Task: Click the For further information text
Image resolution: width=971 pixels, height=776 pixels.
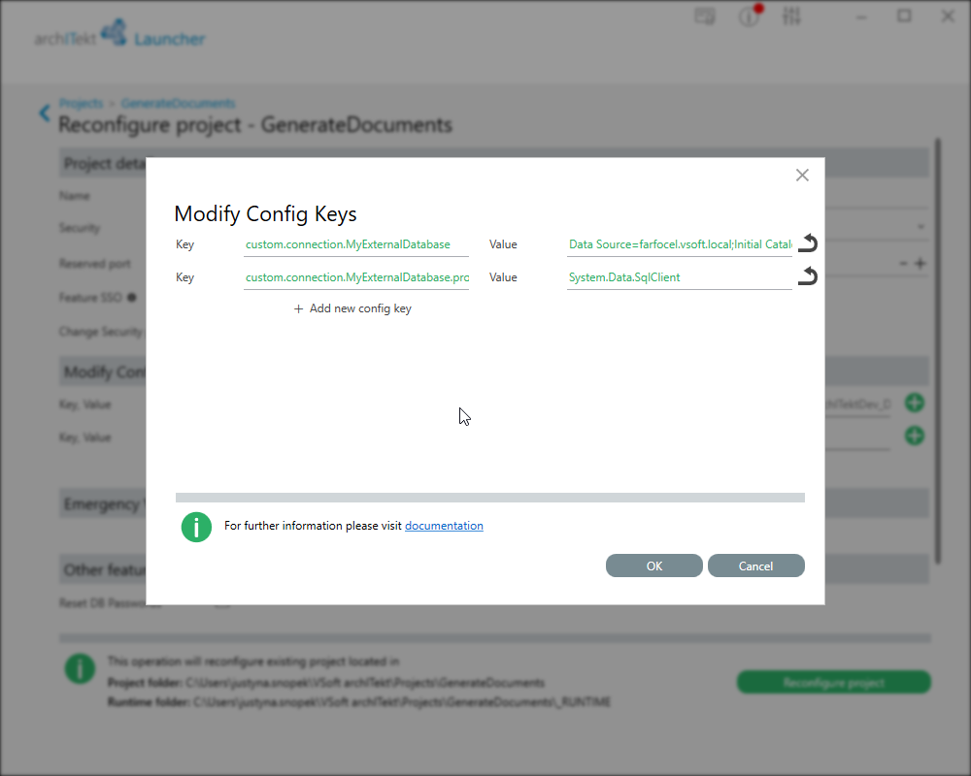Action: pos(313,526)
